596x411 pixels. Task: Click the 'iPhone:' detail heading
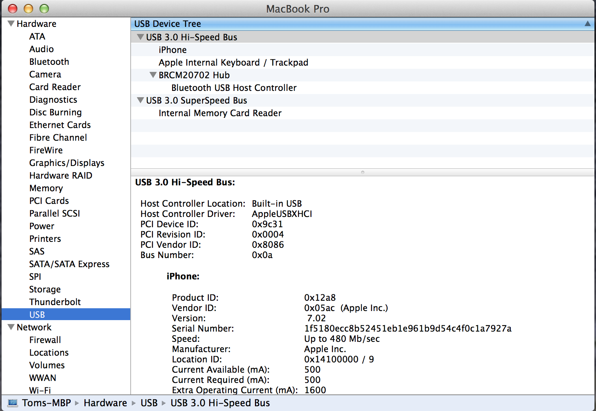click(183, 276)
